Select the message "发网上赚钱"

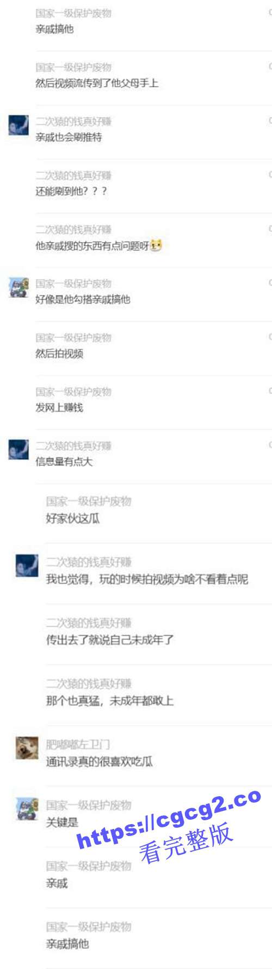(x=59, y=407)
